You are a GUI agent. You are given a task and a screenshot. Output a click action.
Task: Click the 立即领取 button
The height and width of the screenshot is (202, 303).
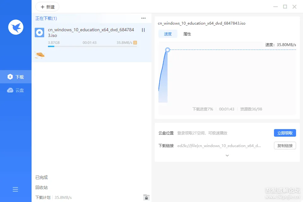285,133
